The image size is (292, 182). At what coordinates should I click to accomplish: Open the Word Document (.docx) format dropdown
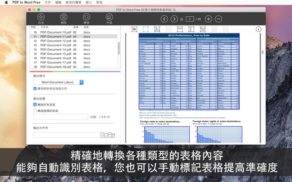tap(58, 82)
